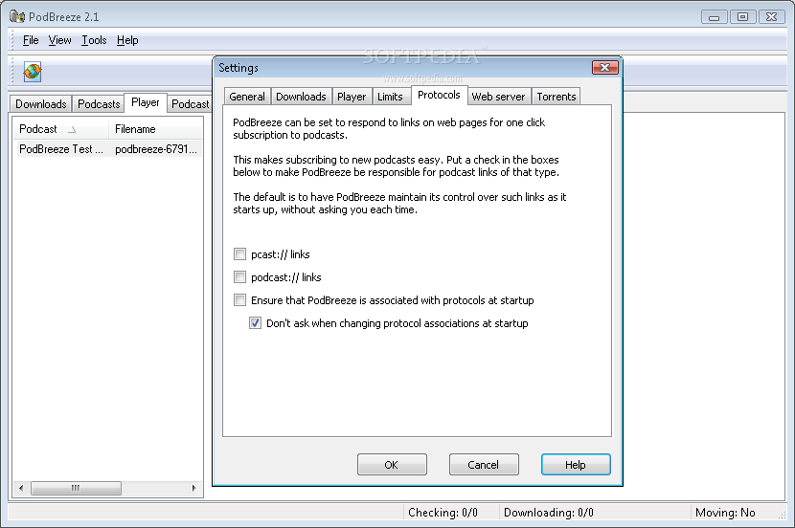The width and height of the screenshot is (795, 528).
Task: Click the PodBreeze app icon in the title bar
Action: click(x=16, y=16)
